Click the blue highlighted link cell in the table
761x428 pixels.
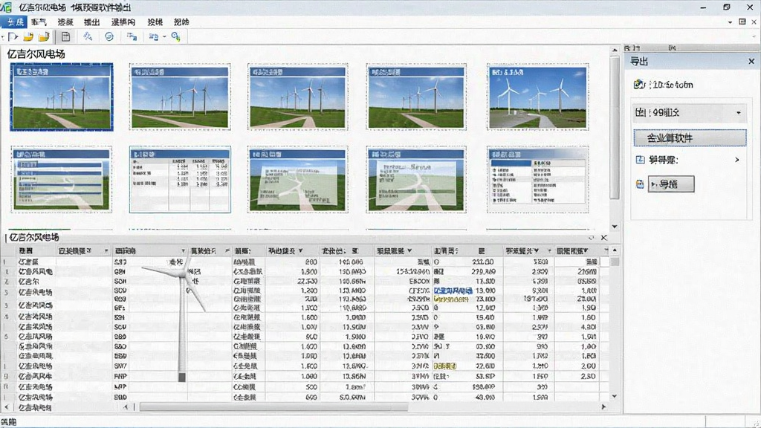pyautogui.click(x=453, y=291)
